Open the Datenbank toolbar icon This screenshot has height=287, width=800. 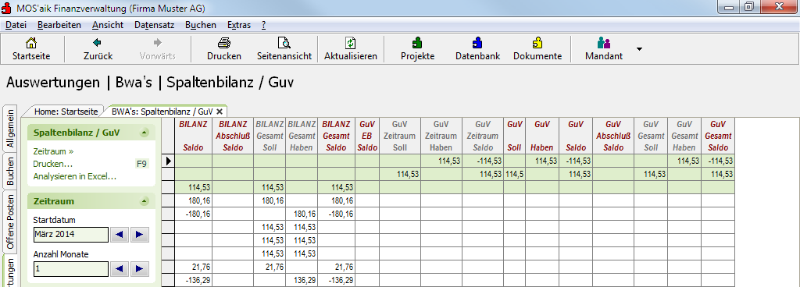477,43
